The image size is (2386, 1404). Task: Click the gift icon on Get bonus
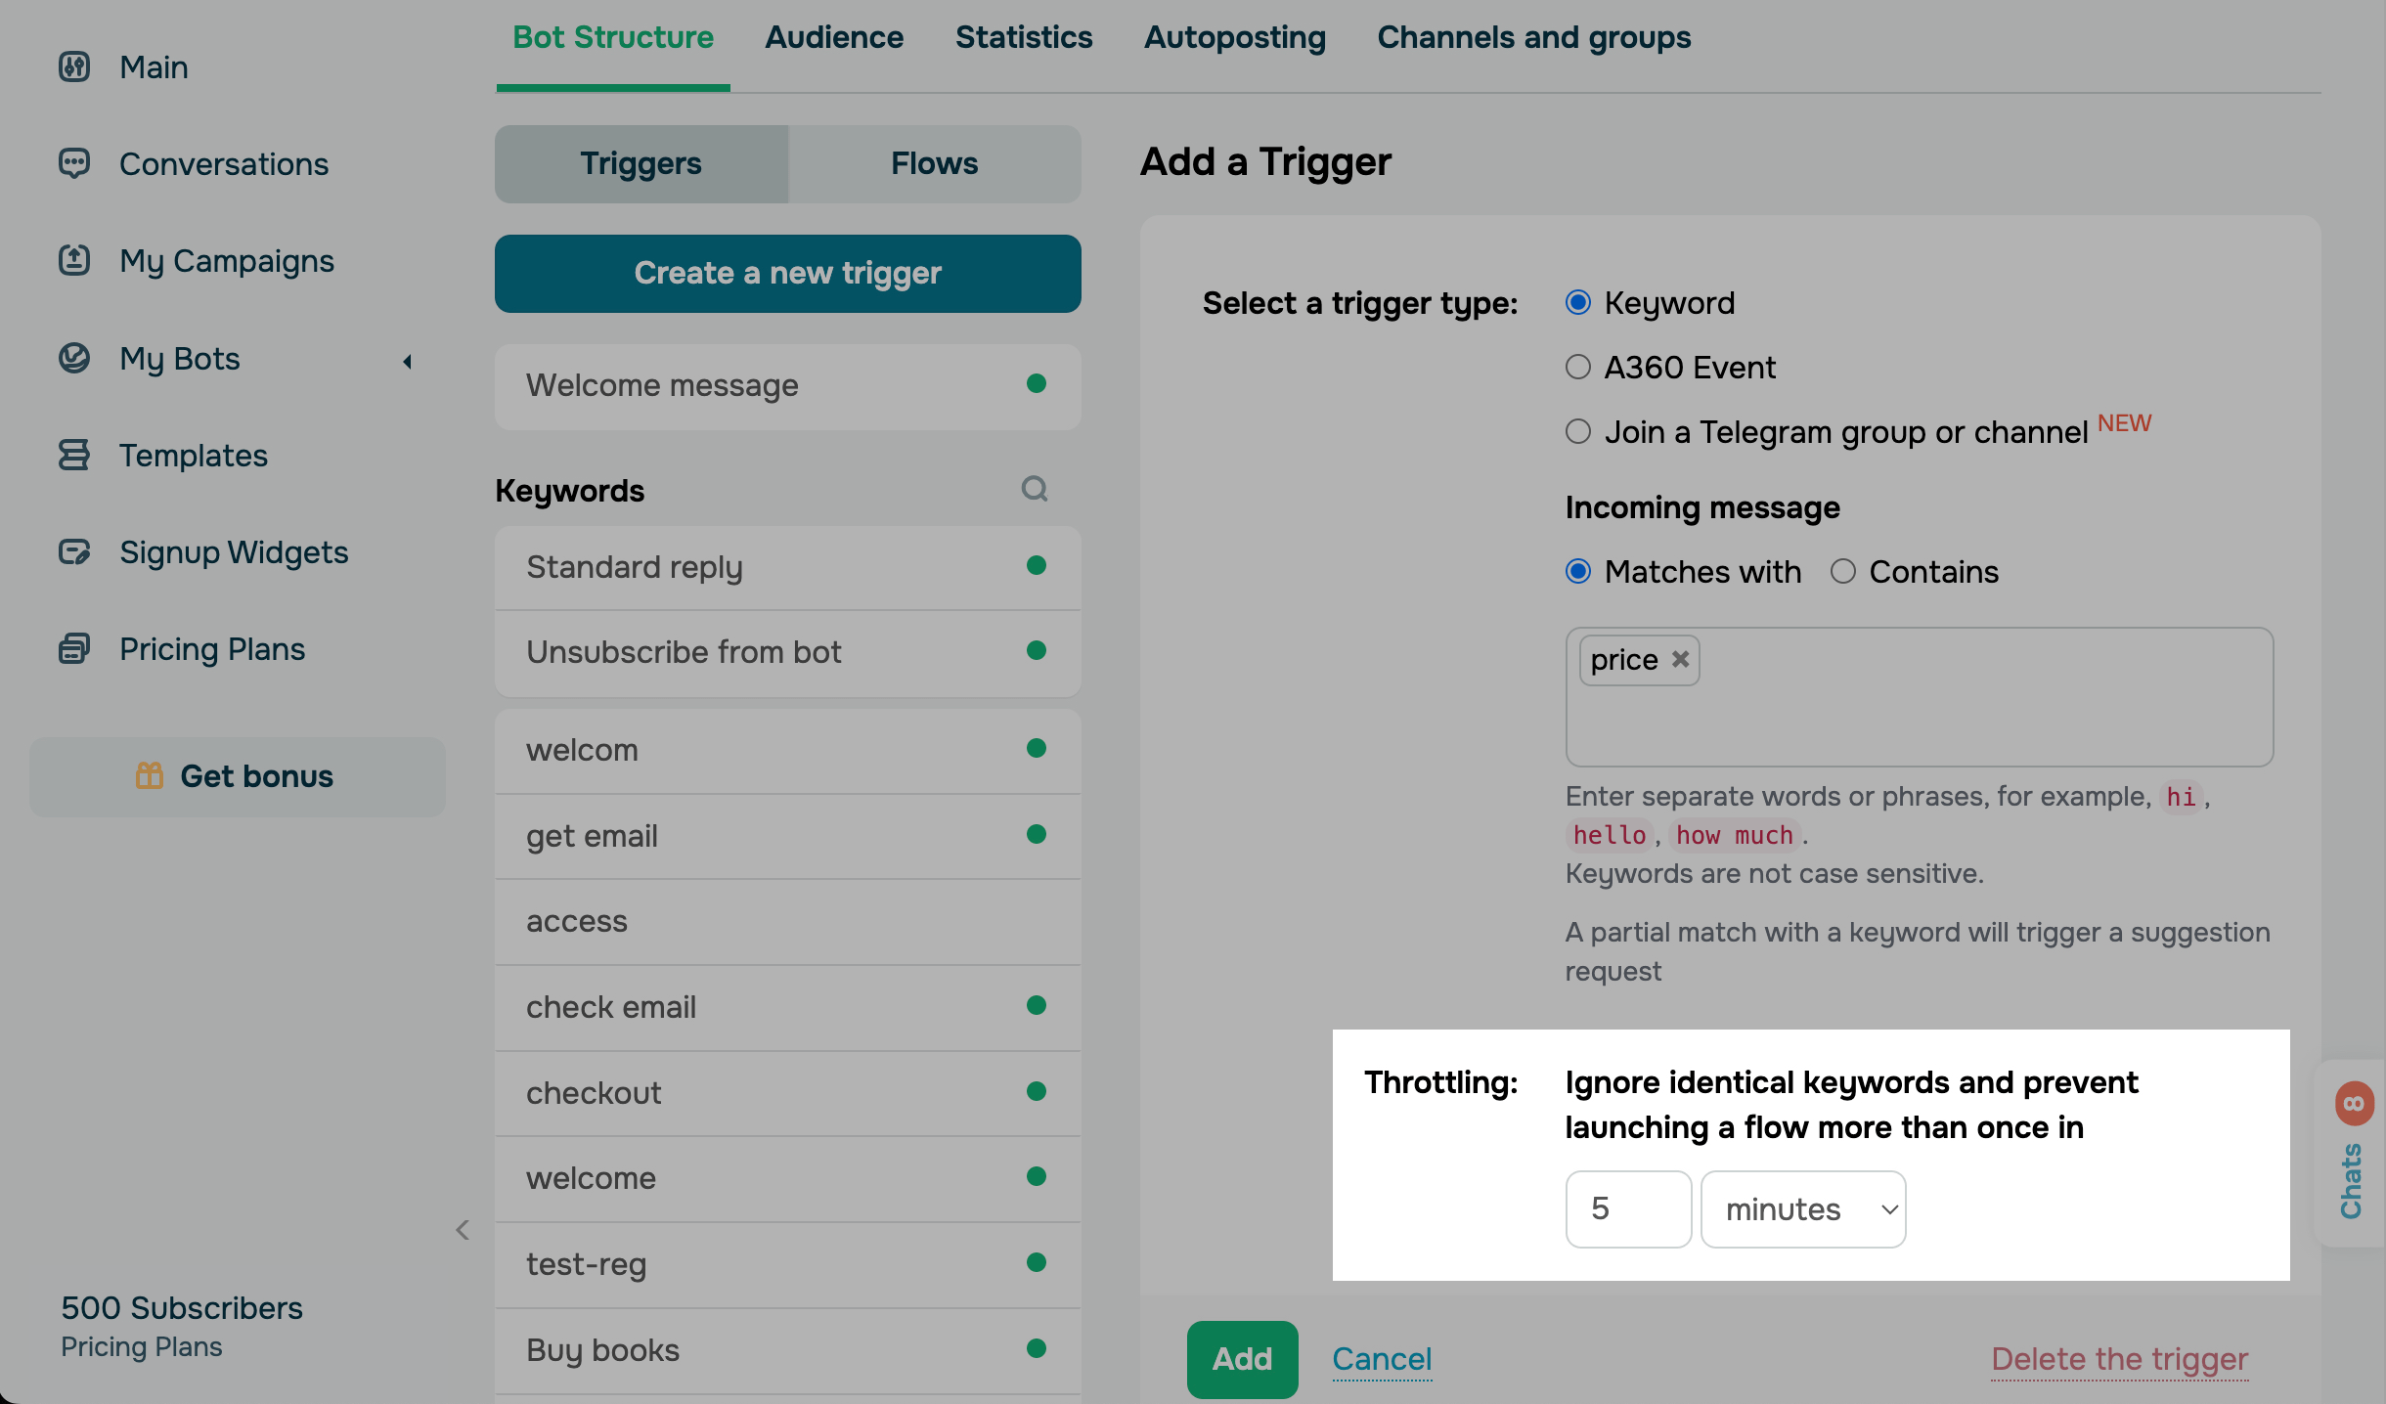click(150, 776)
